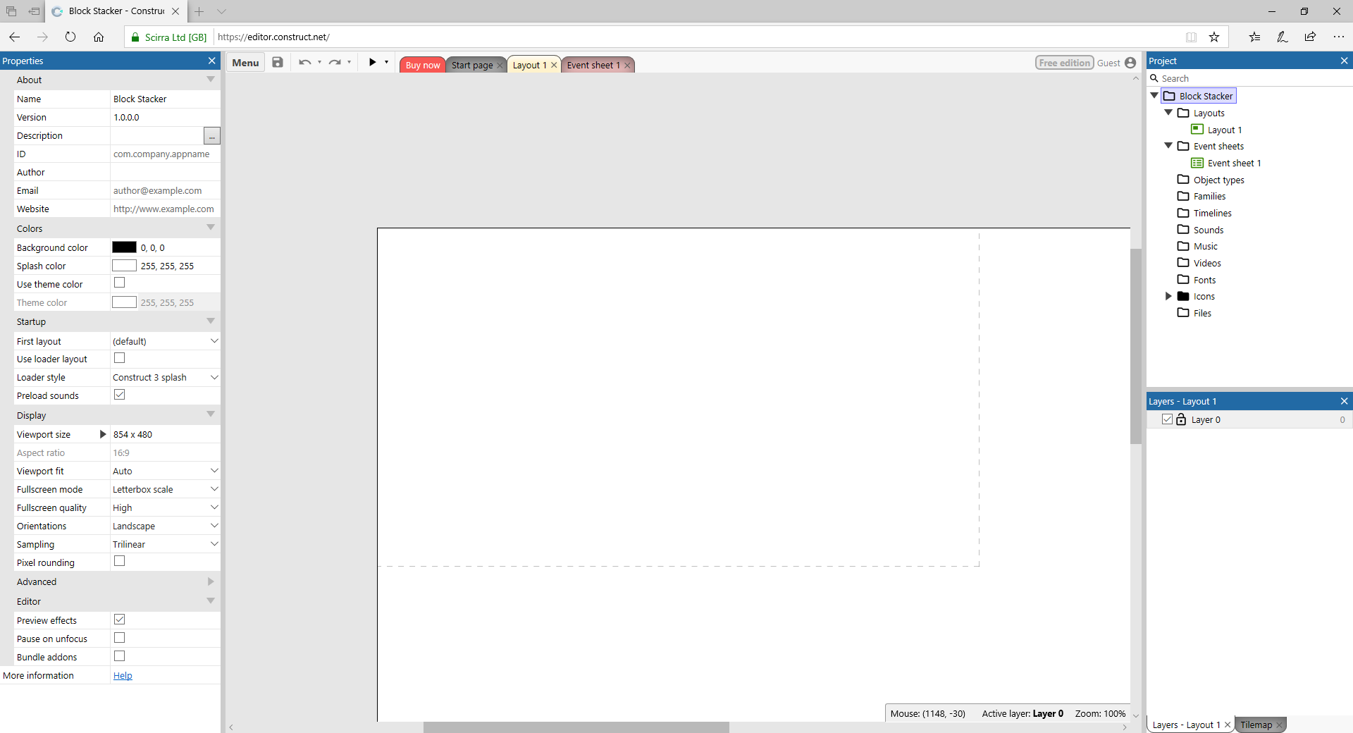Open the Menu button

click(x=245, y=62)
